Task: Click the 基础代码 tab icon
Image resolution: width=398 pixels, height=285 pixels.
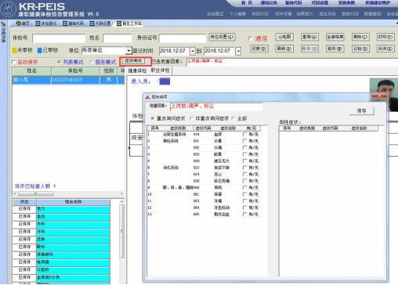Action: point(65,23)
